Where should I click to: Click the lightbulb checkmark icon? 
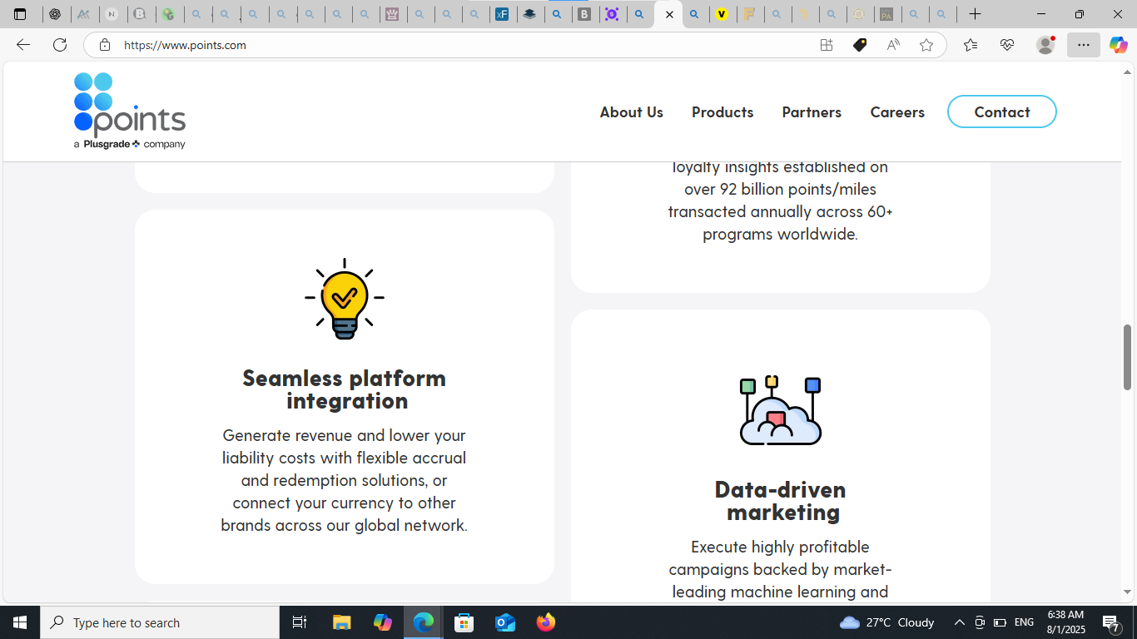click(x=345, y=298)
